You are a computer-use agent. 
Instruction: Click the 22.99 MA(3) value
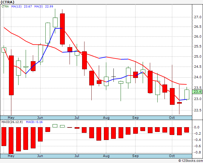coord(49,6)
